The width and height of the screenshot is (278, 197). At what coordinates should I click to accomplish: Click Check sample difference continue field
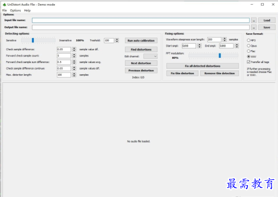tap(64, 68)
